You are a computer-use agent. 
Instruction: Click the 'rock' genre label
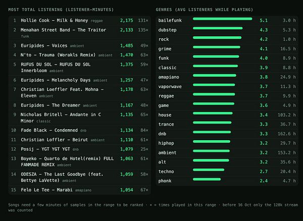click(x=164, y=39)
